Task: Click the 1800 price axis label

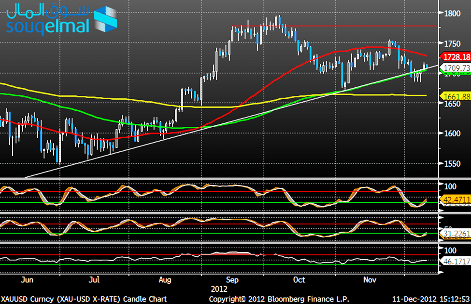Action: 452,13
